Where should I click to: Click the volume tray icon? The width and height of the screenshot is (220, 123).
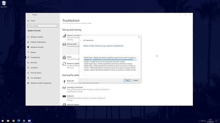click(x=205, y=121)
